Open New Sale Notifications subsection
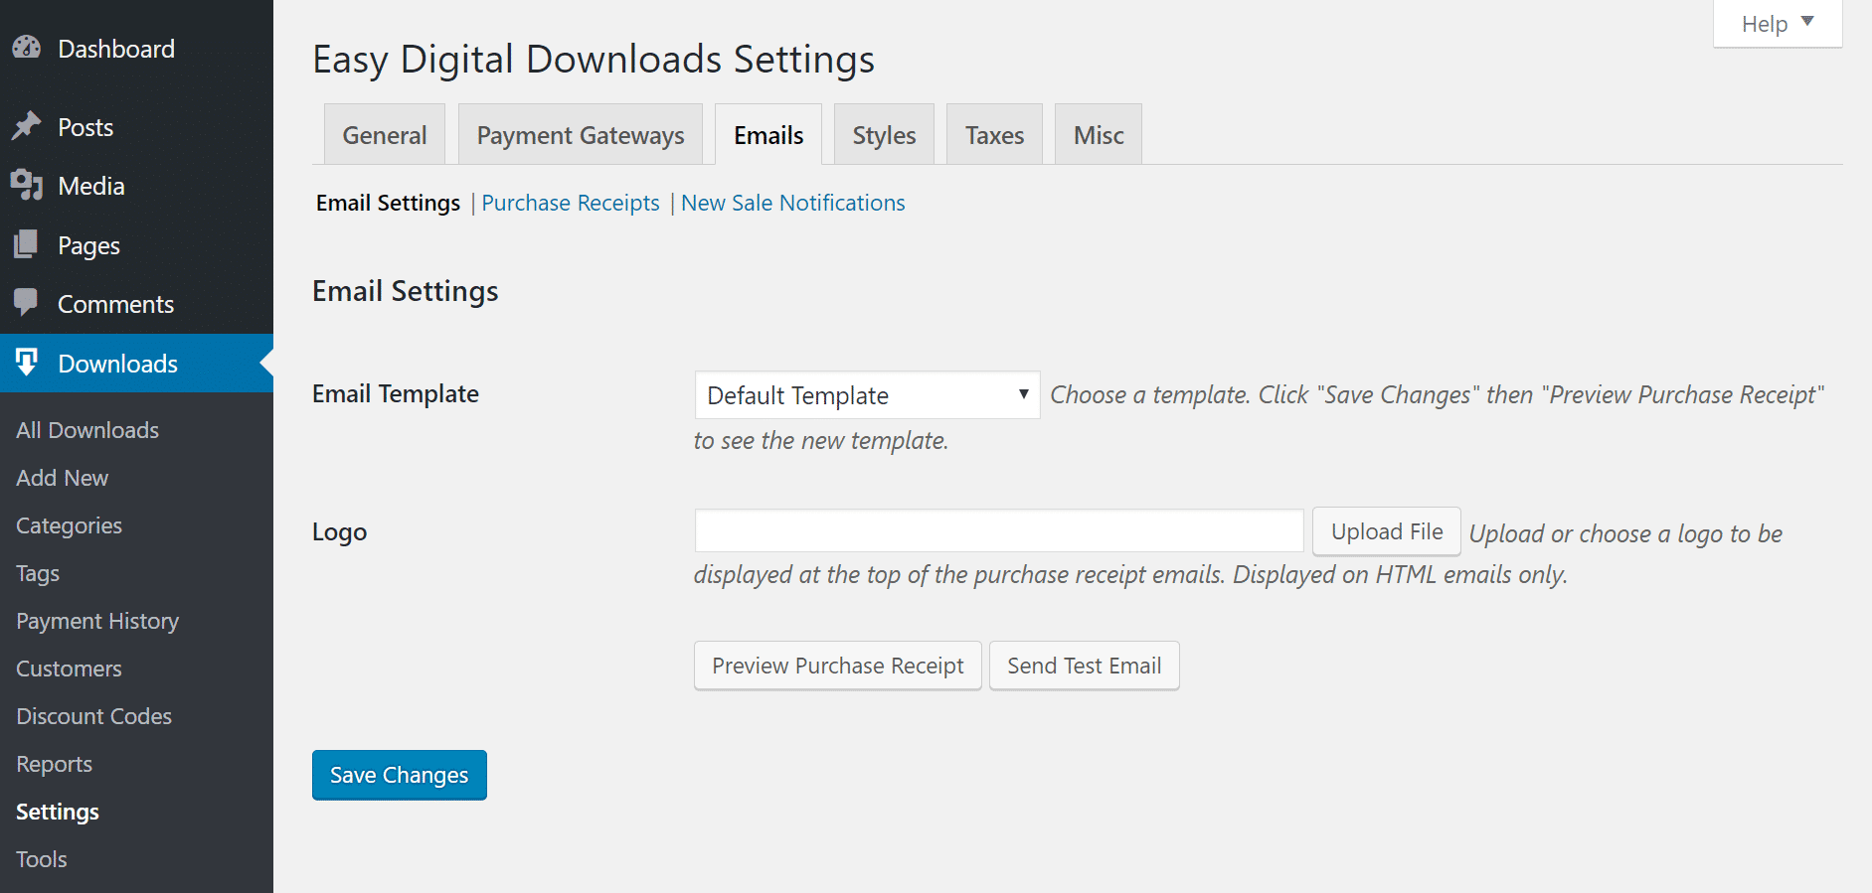 [792, 203]
